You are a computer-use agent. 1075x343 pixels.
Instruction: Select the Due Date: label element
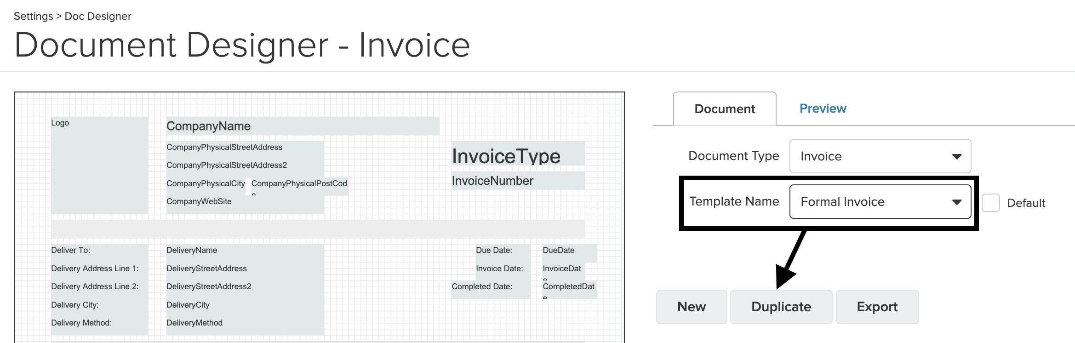click(494, 250)
